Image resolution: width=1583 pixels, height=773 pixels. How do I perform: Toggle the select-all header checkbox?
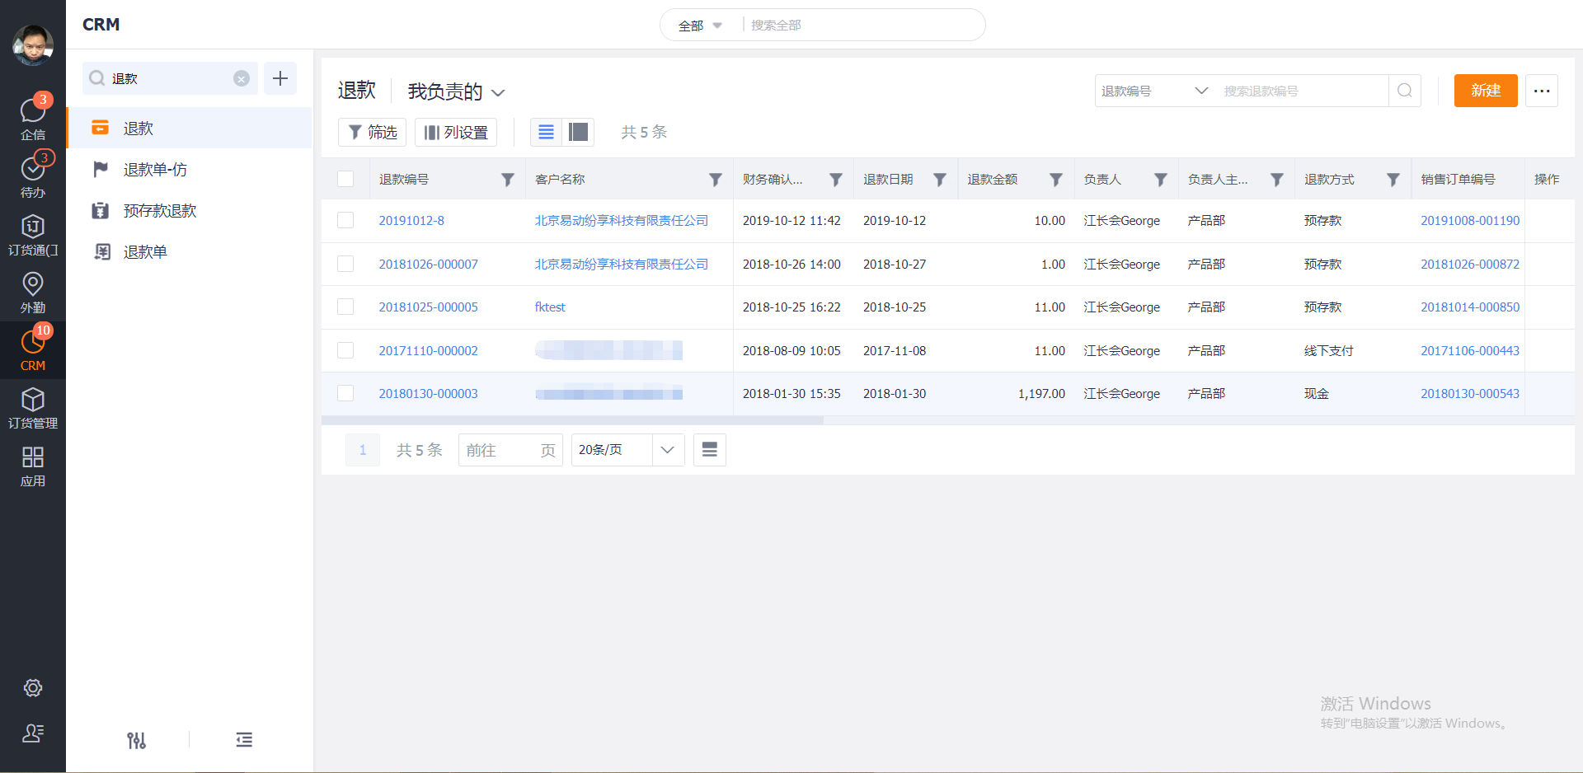click(x=345, y=179)
